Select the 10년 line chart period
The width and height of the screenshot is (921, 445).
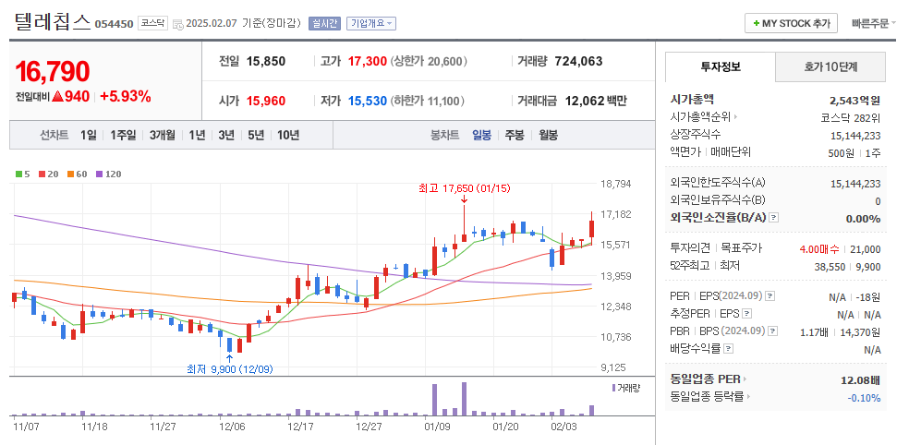click(x=288, y=135)
